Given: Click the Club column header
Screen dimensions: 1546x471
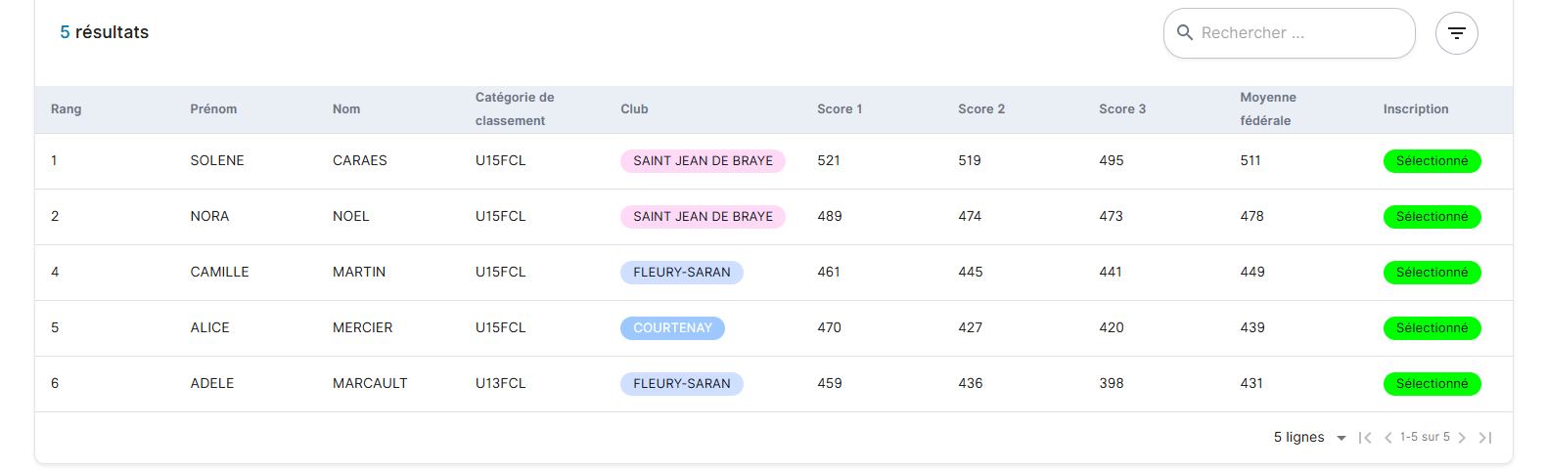Looking at the screenshot, I should pyautogui.click(x=634, y=109).
